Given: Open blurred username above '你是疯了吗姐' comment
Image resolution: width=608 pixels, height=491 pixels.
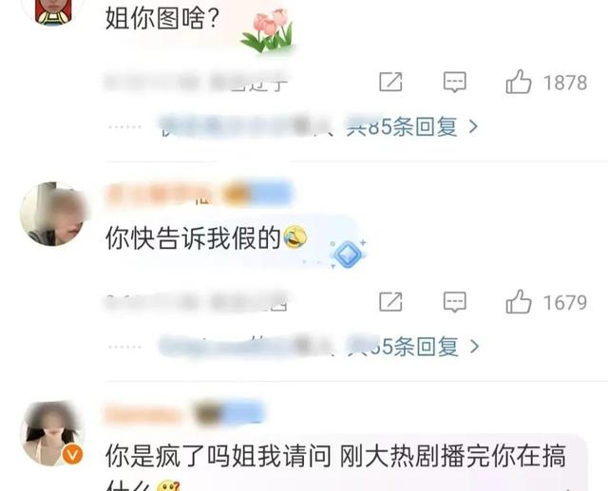Looking at the screenshot, I should pos(183,413).
